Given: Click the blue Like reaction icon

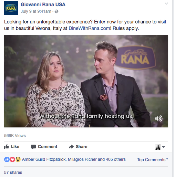Looking at the screenshot, I should (x=7, y=159).
